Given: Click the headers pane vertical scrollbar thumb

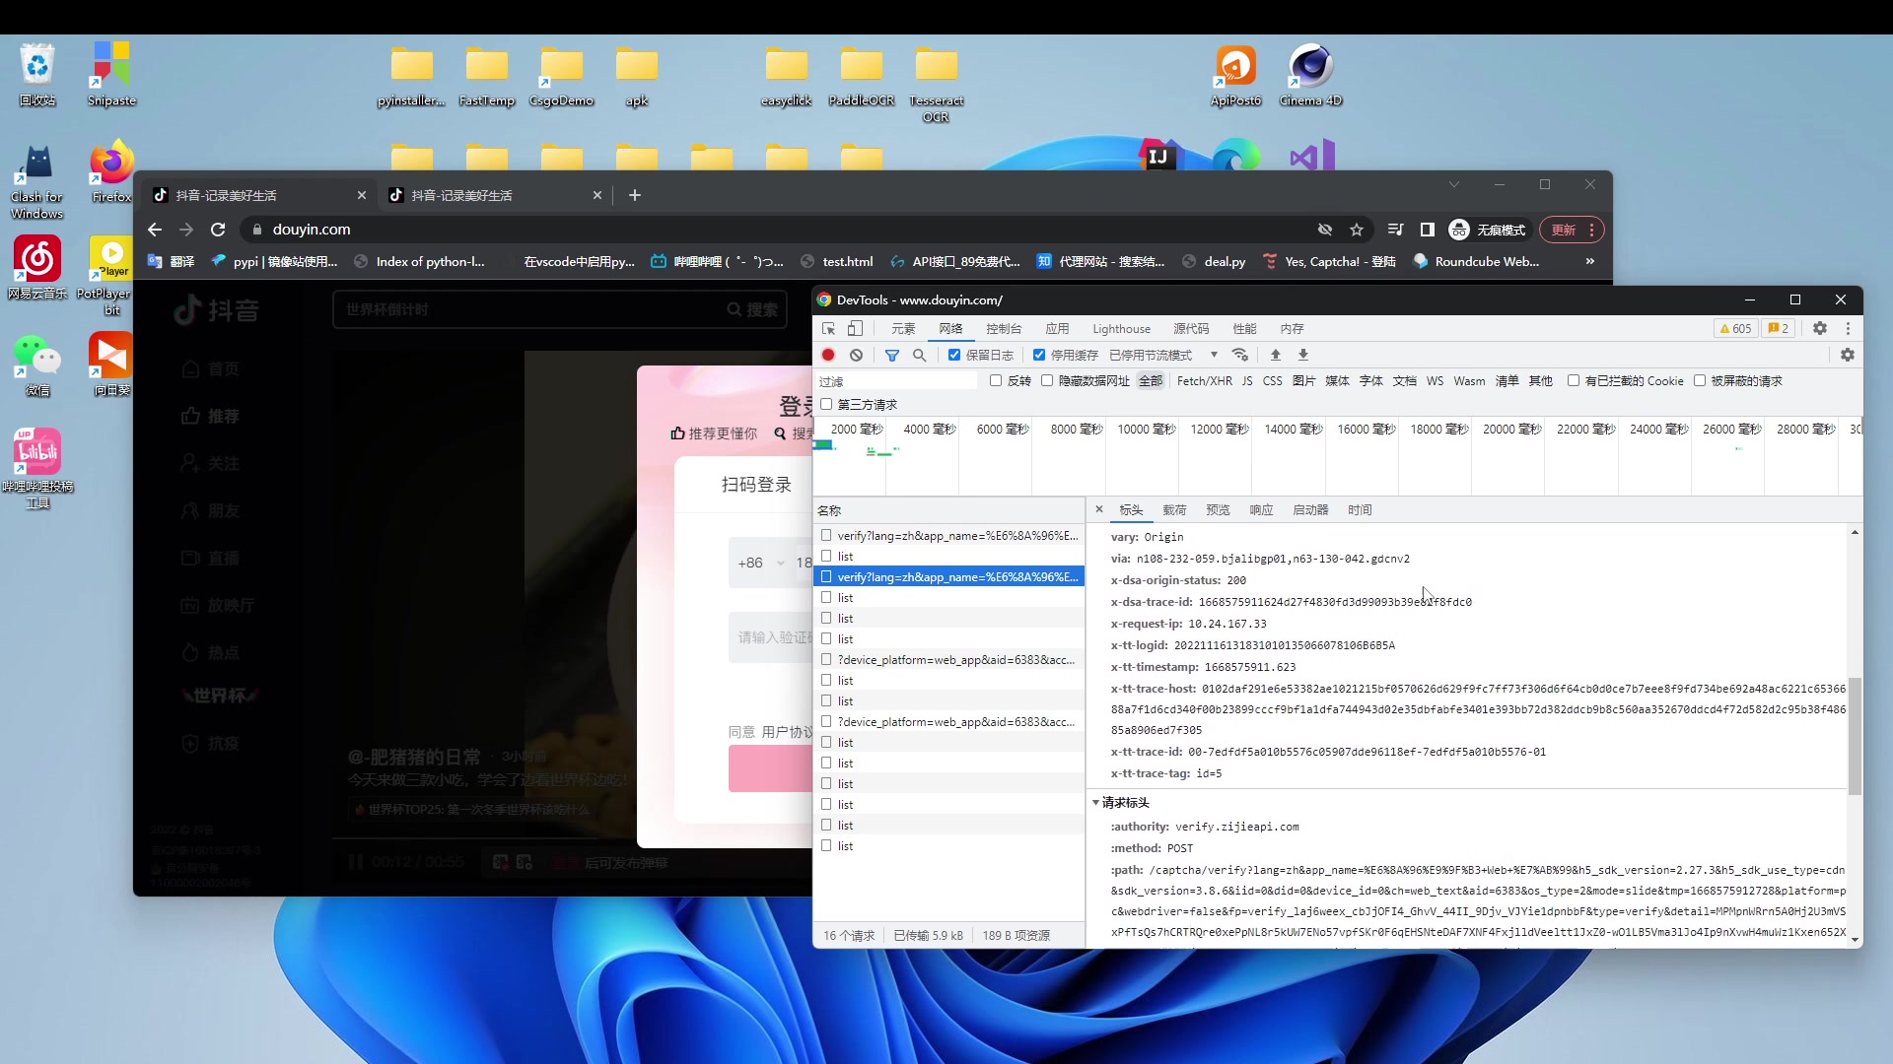Looking at the screenshot, I should pos(1855,736).
